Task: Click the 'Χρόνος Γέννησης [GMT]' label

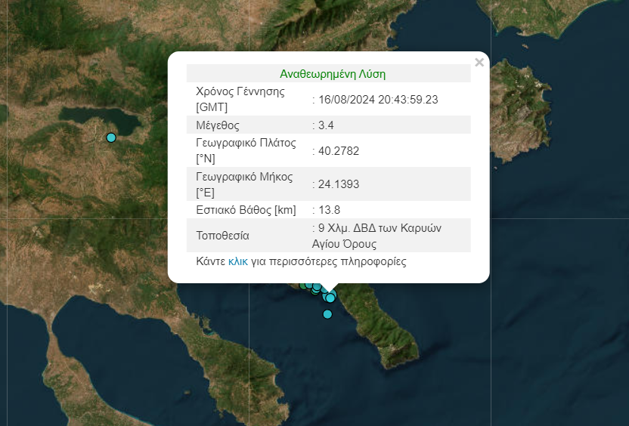Action: click(240, 99)
